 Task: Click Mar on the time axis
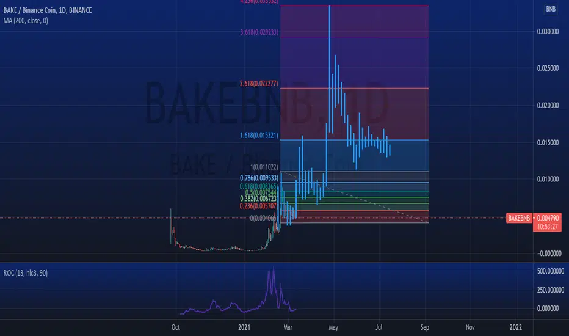pyautogui.click(x=288, y=327)
